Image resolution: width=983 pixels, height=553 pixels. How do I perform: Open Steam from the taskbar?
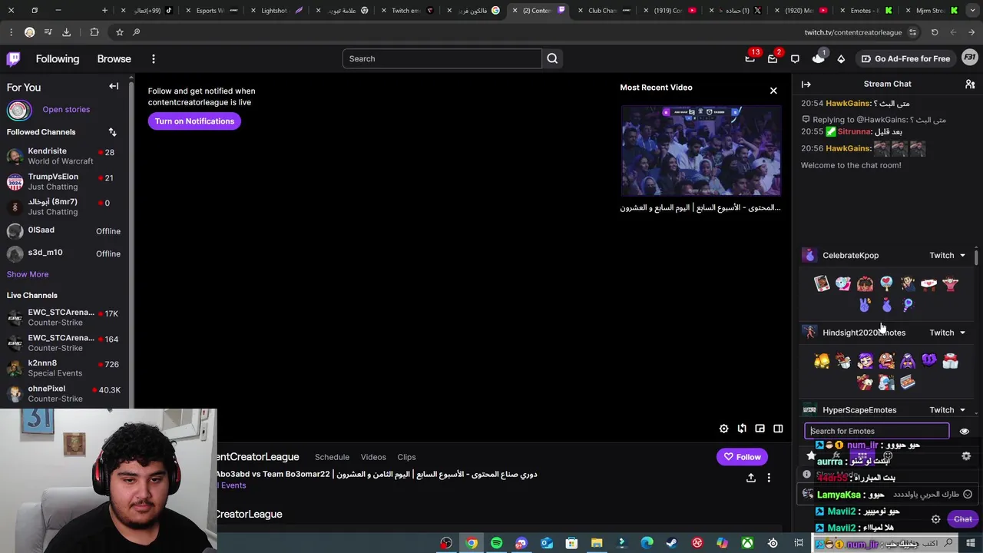(x=671, y=543)
